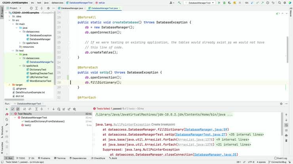
Task: Collapse all in the Project panel toolbar
Action: pyautogui.click(x=42, y=8)
